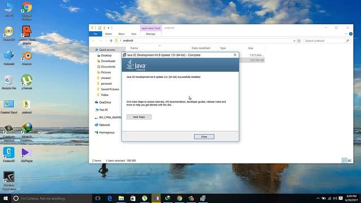Refresh the Explorer folder view

point(299,41)
